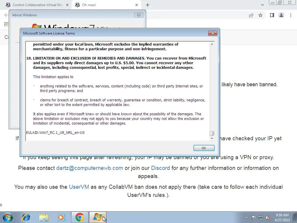The height and width of the screenshot is (223, 297).
Task: Close the About Windows dialog
Action: click(x=139, y=15)
